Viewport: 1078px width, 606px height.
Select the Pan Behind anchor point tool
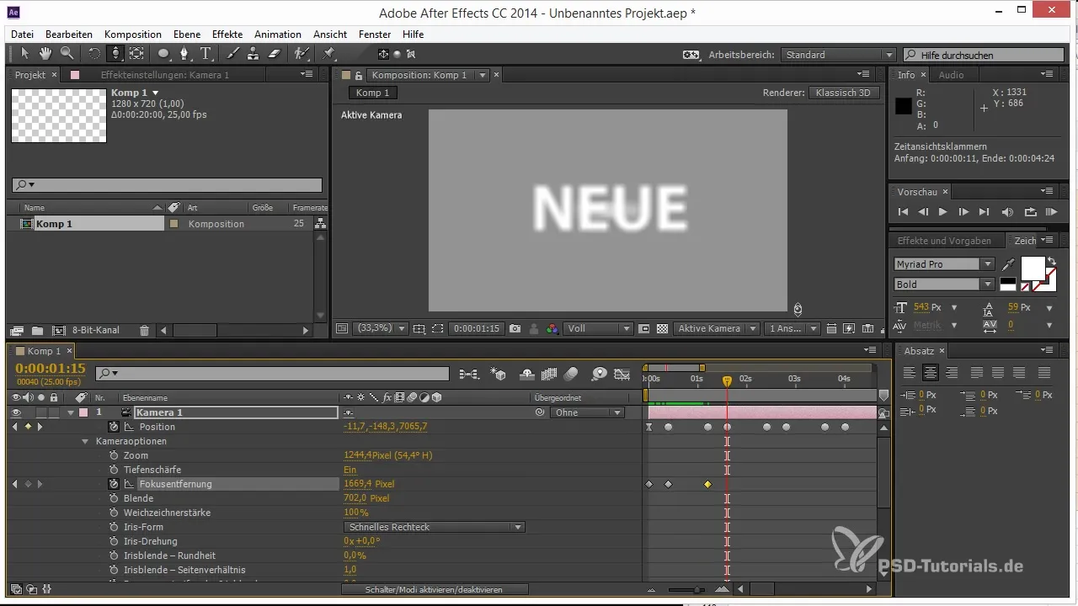(x=136, y=54)
